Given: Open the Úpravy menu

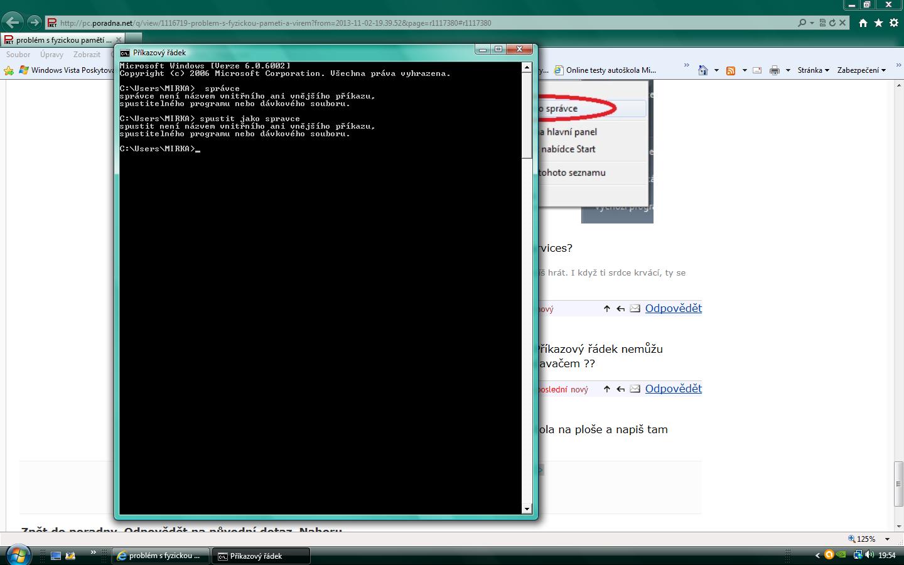Looking at the screenshot, I should pos(51,55).
